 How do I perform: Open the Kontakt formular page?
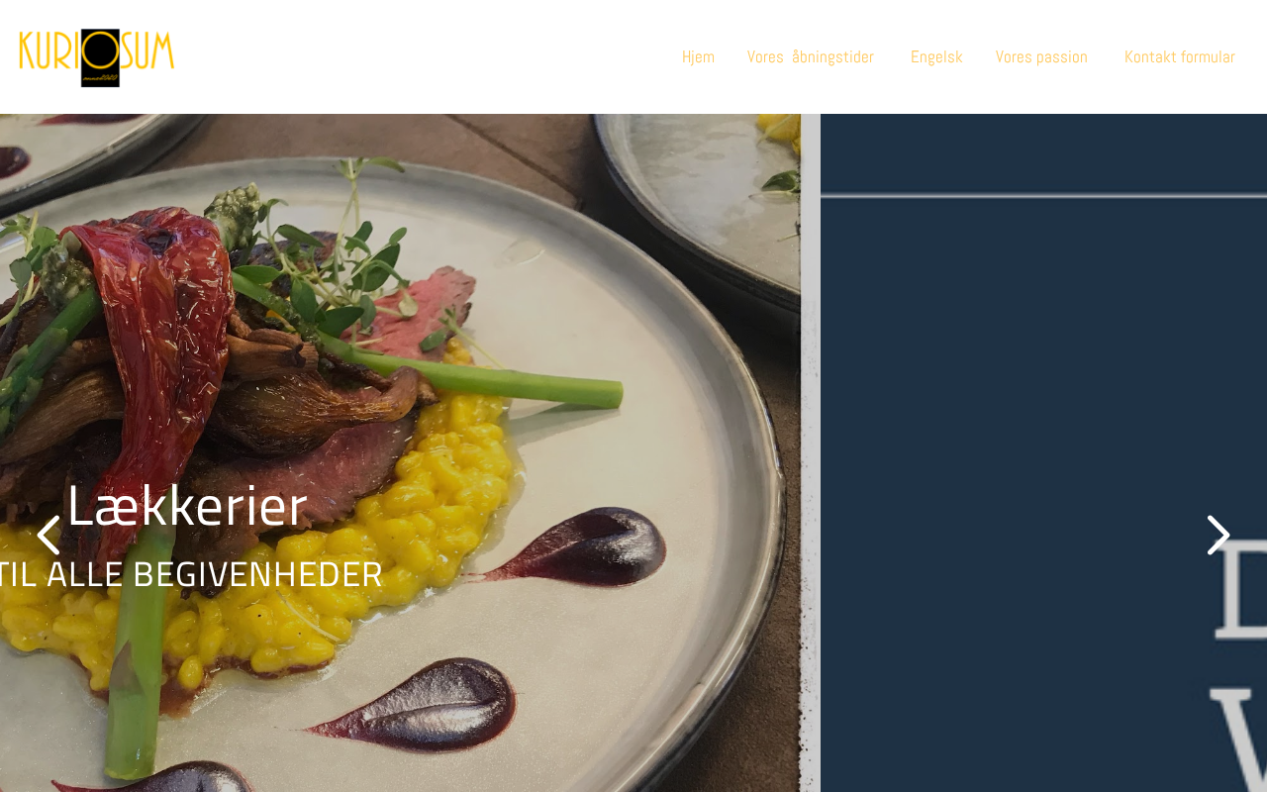(1180, 56)
